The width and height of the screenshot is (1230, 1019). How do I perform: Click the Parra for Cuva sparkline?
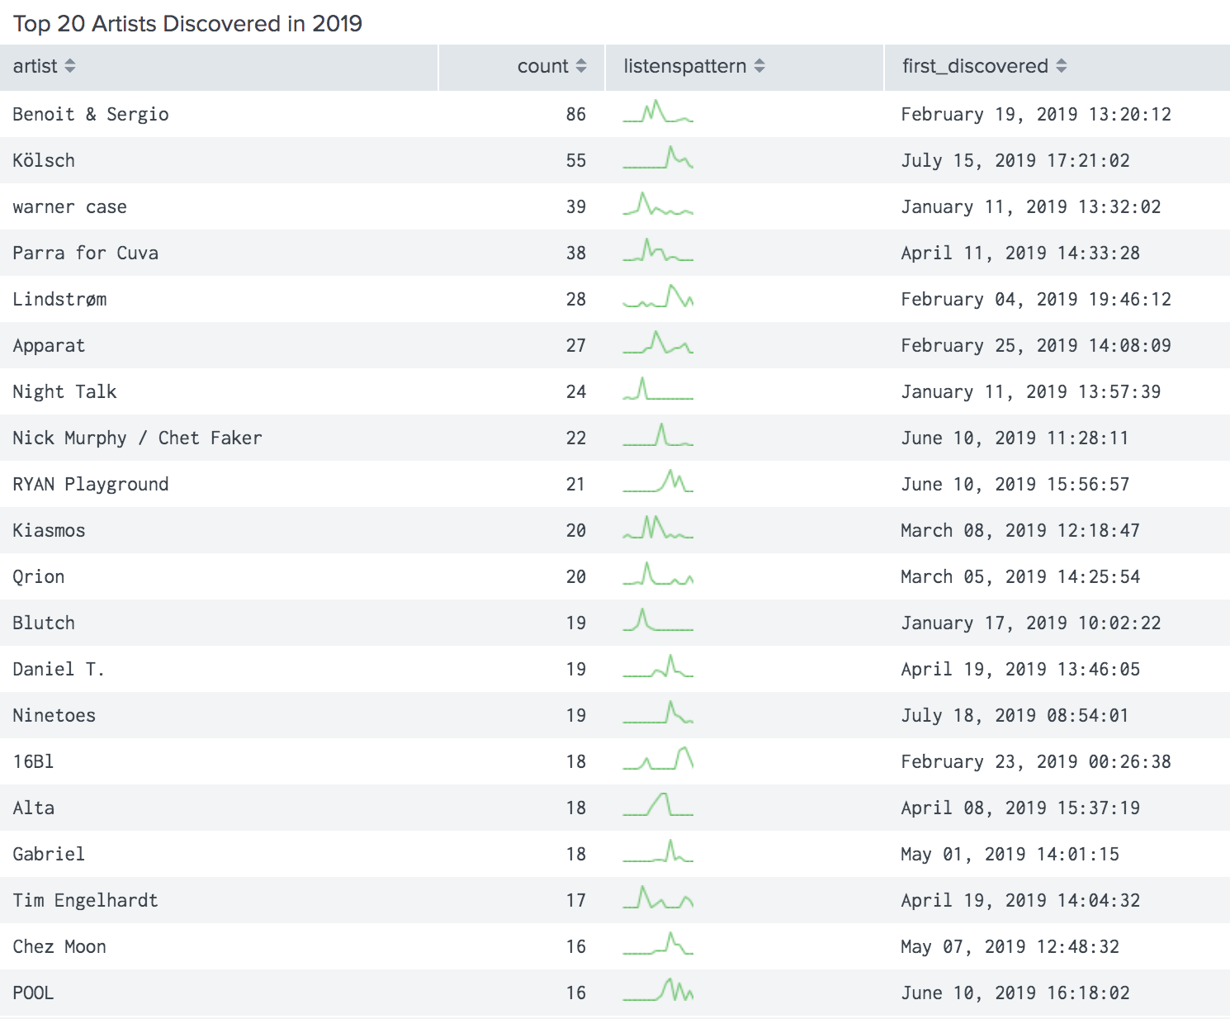[x=658, y=250]
